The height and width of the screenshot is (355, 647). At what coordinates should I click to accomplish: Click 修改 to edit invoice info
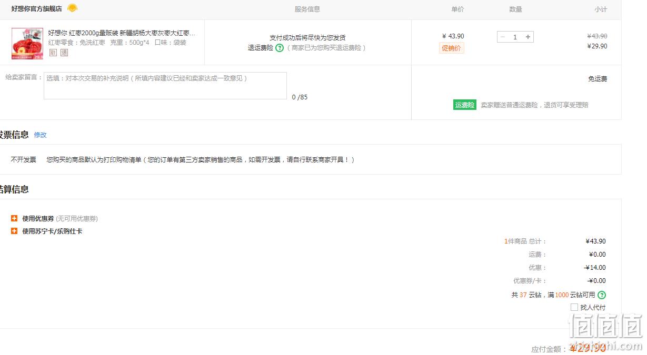click(41, 135)
